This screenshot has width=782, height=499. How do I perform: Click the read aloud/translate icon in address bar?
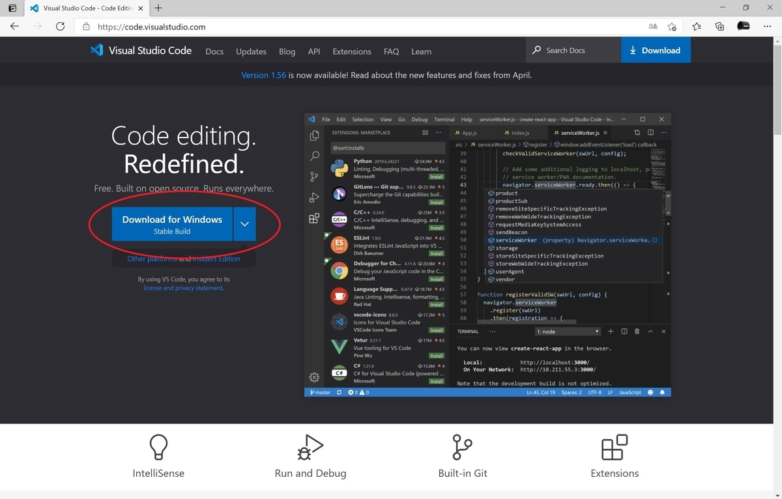tap(653, 27)
